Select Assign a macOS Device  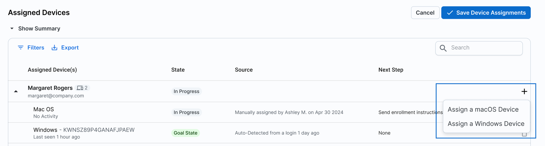(x=483, y=109)
